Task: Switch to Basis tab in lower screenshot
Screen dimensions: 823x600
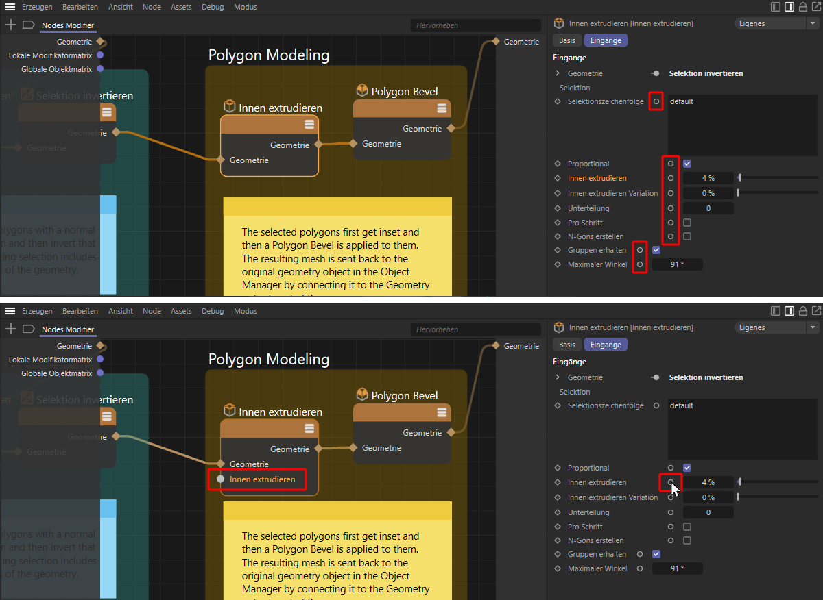Action: coord(567,345)
